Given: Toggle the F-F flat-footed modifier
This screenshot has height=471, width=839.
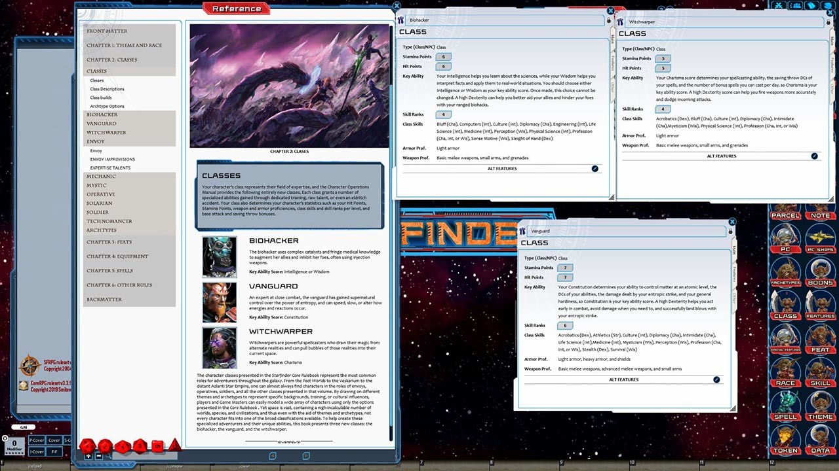Looking at the screenshot, I should pos(54,451).
